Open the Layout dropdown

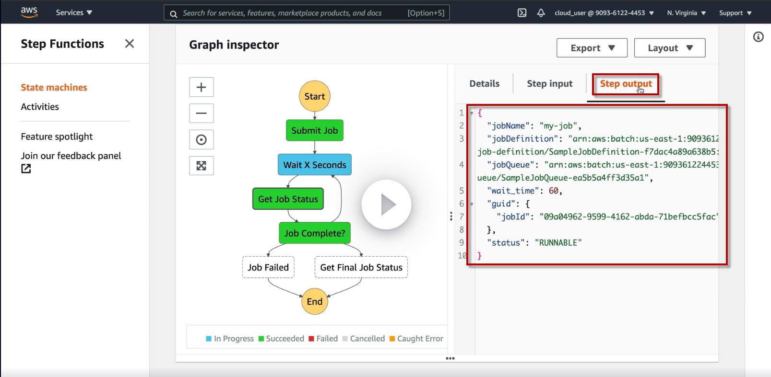(669, 48)
